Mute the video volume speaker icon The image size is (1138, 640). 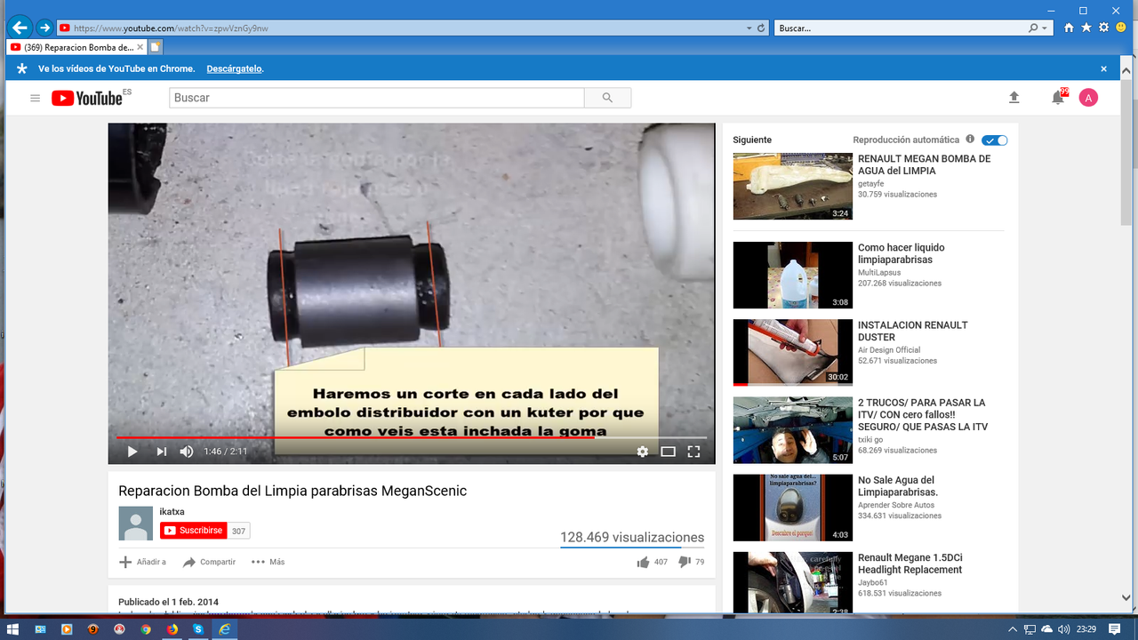tap(186, 452)
